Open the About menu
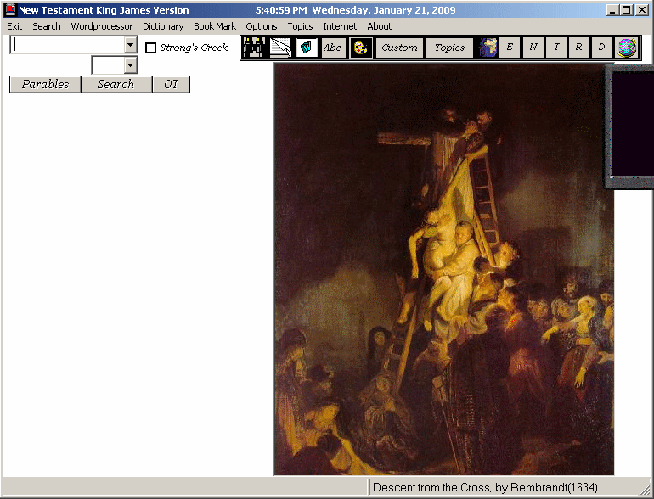 (380, 26)
